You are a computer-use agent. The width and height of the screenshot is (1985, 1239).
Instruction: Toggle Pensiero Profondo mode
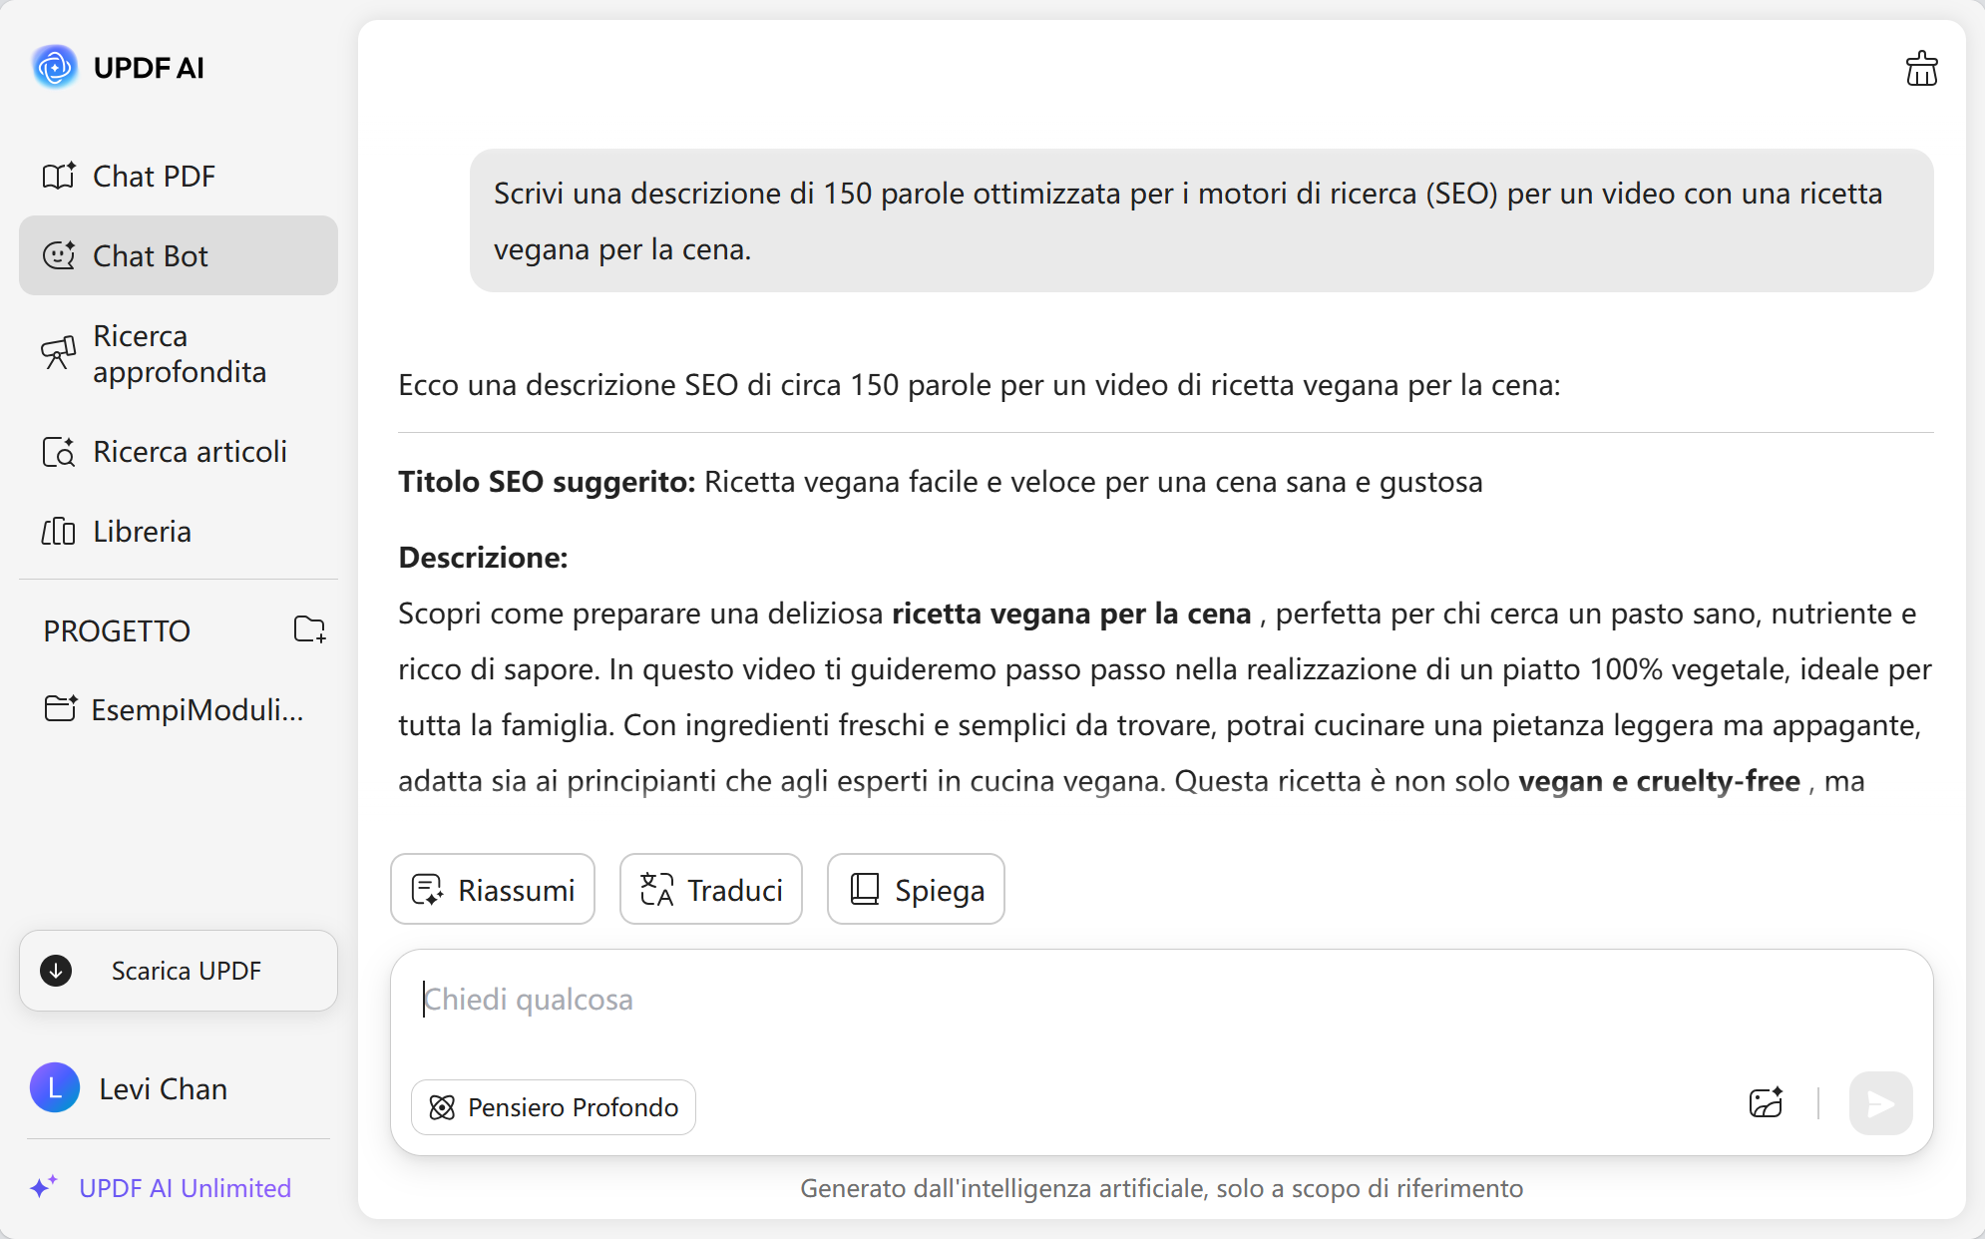[x=553, y=1106]
